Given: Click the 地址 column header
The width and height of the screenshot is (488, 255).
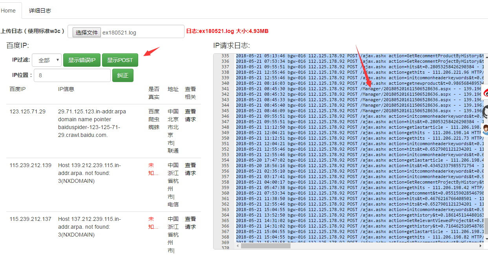Looking at the screenshot, I should [x=173, y=89].
